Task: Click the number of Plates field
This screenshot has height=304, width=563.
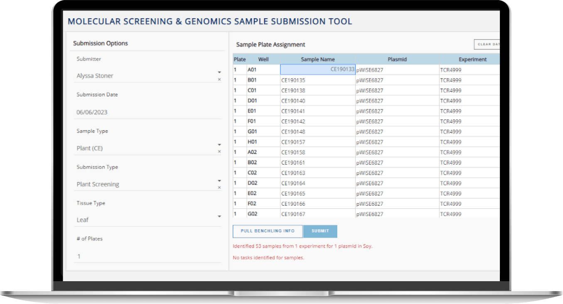Action: pos(148,256)
